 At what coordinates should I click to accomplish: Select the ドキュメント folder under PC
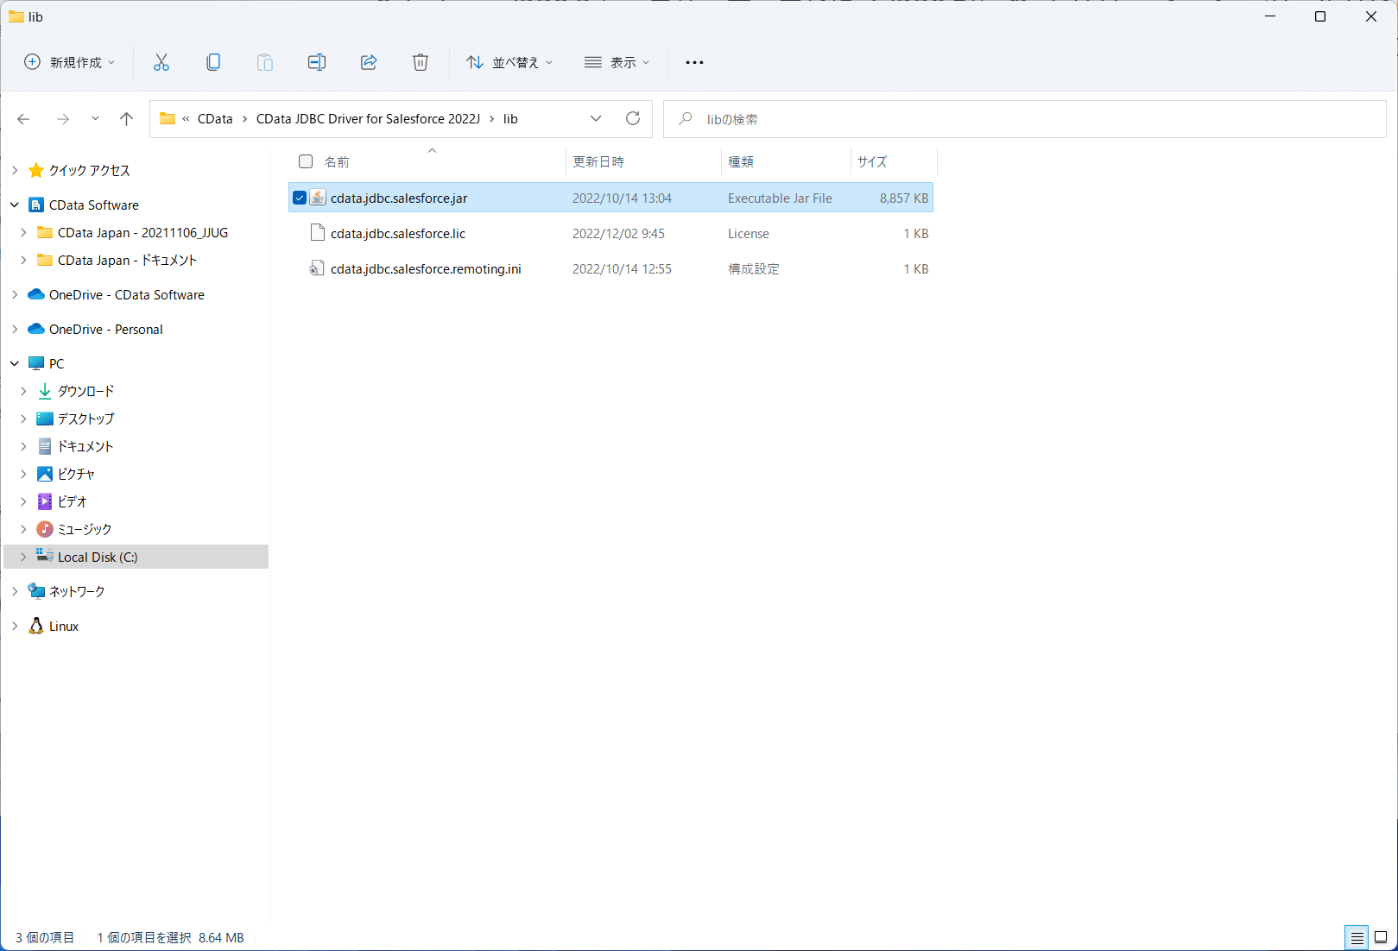(85, 446)
